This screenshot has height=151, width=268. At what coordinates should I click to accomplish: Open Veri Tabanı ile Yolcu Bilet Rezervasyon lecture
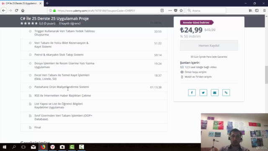pos(62,45)
